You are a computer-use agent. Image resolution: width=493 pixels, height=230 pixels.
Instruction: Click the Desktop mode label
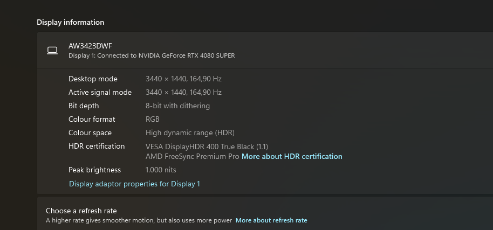click(93, 79)
